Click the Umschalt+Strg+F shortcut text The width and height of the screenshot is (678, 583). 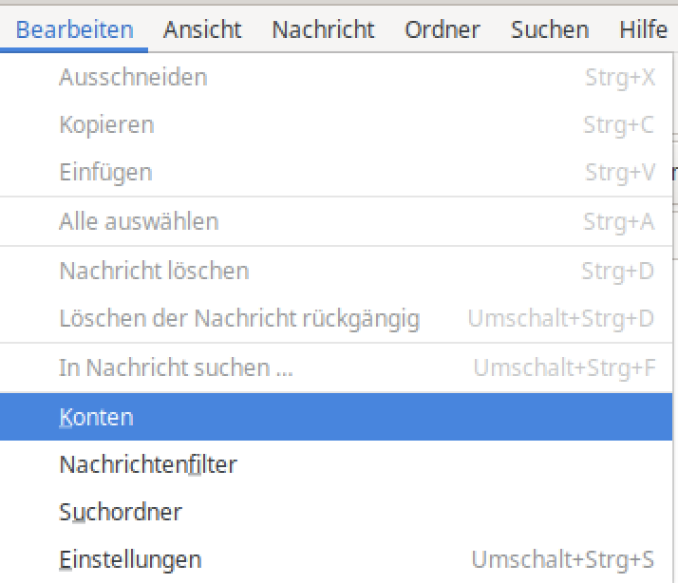coord(564,367)
